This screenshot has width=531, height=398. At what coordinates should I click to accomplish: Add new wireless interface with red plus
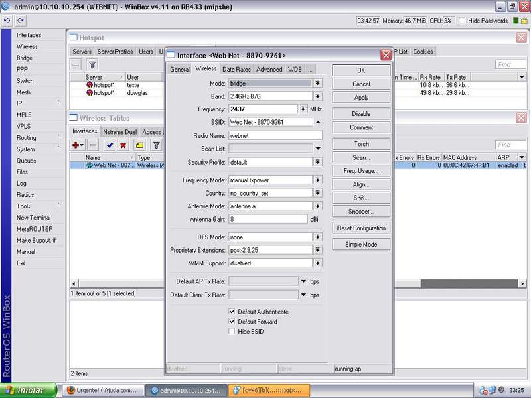[77, 145]
